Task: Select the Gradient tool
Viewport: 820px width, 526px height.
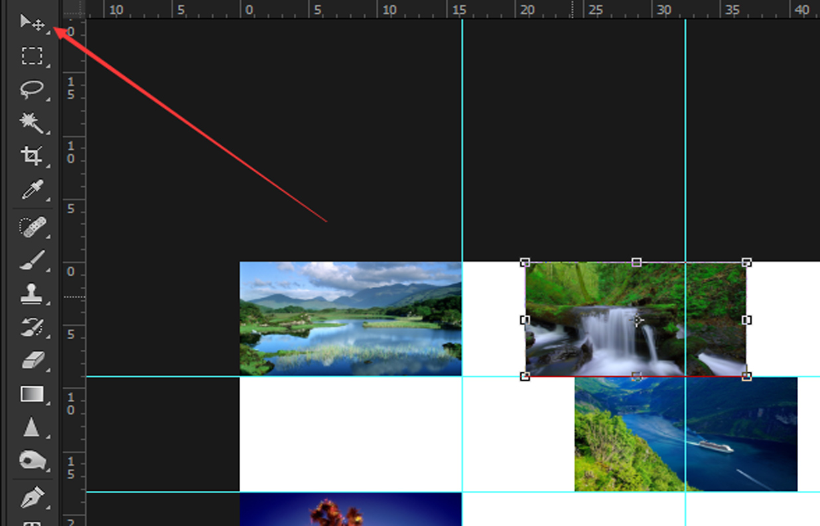Action: [32, 394]
